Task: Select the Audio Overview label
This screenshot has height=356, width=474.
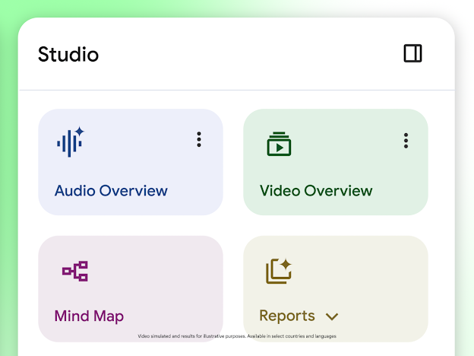Action: point(111,191)
